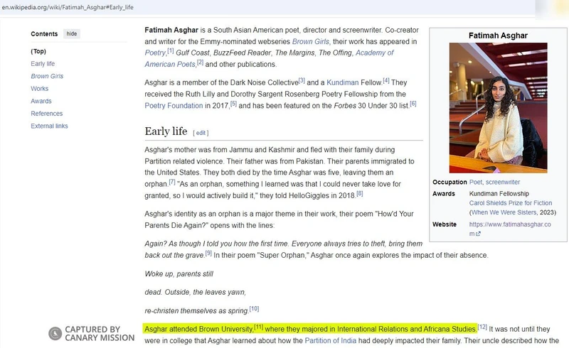Image resolution: width=569 pixels, height=348 pixels.
Task: Open the Poet link in infobox Occupation
Action: tap(475, 182)
